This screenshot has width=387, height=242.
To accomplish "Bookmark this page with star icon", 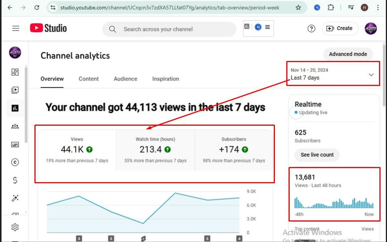I will tap(298, 8).
